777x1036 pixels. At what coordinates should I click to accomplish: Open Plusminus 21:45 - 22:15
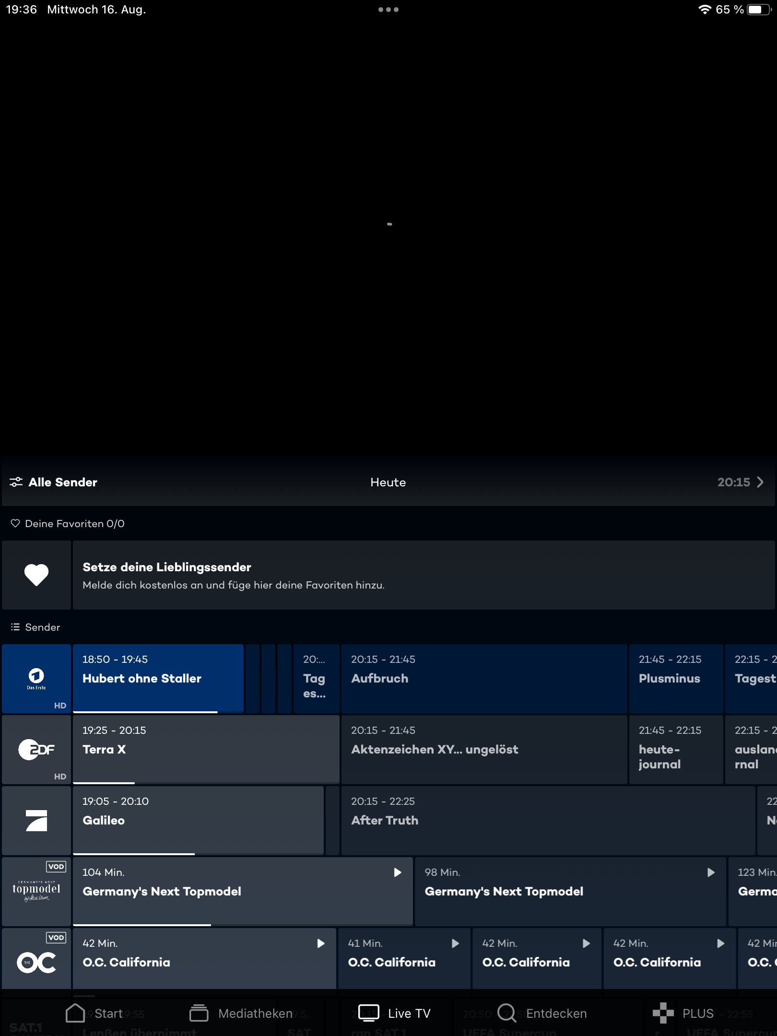(676, 679)
